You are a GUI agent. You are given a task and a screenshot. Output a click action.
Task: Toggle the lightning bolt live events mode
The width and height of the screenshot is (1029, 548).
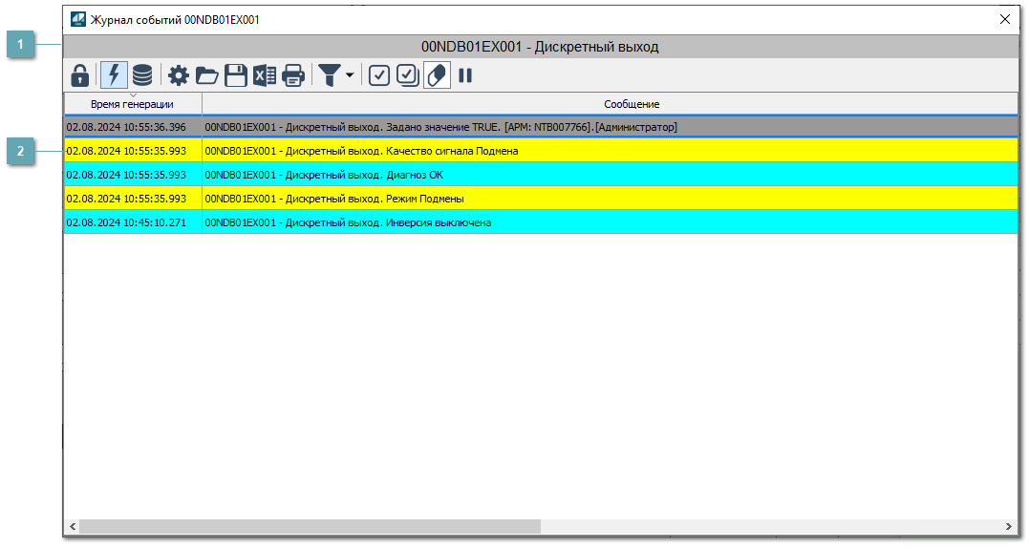pos(114,75)
